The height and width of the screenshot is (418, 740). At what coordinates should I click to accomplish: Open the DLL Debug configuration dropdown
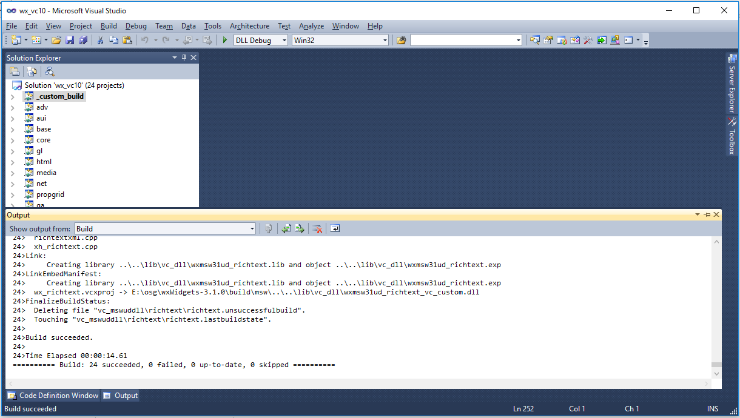coord(285,40)
